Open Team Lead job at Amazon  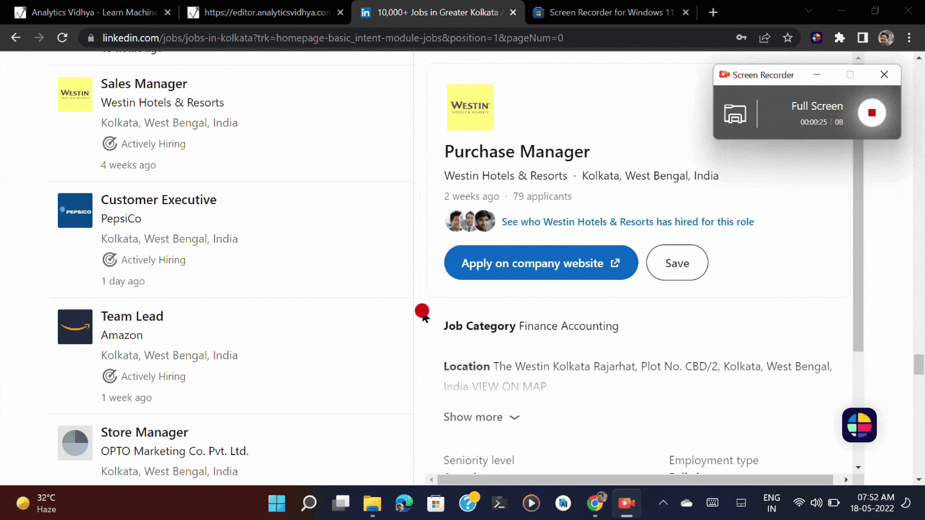(x=132, y=316)
